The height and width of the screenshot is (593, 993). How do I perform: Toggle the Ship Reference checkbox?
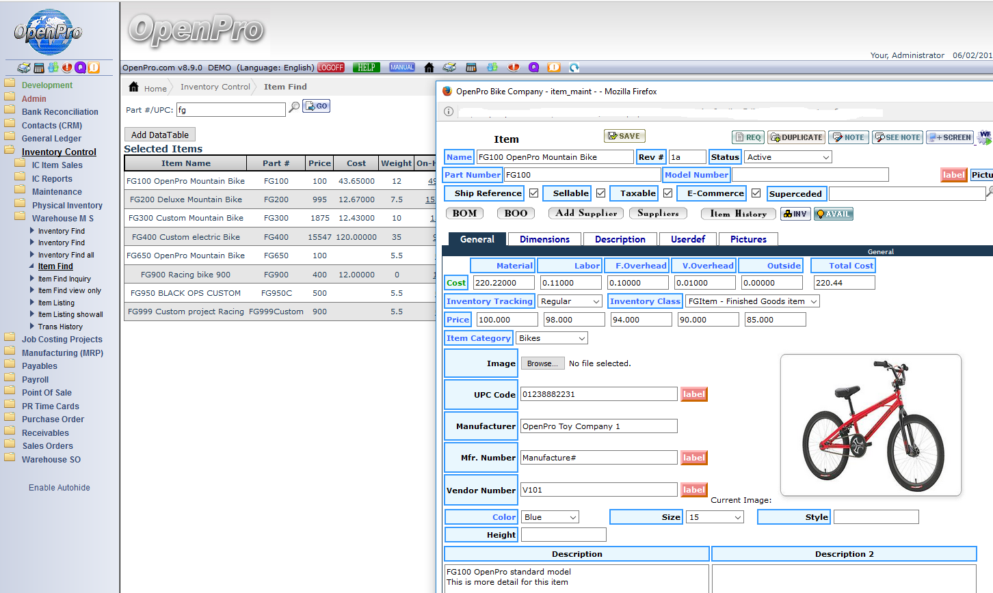click(x=533, y=193)
